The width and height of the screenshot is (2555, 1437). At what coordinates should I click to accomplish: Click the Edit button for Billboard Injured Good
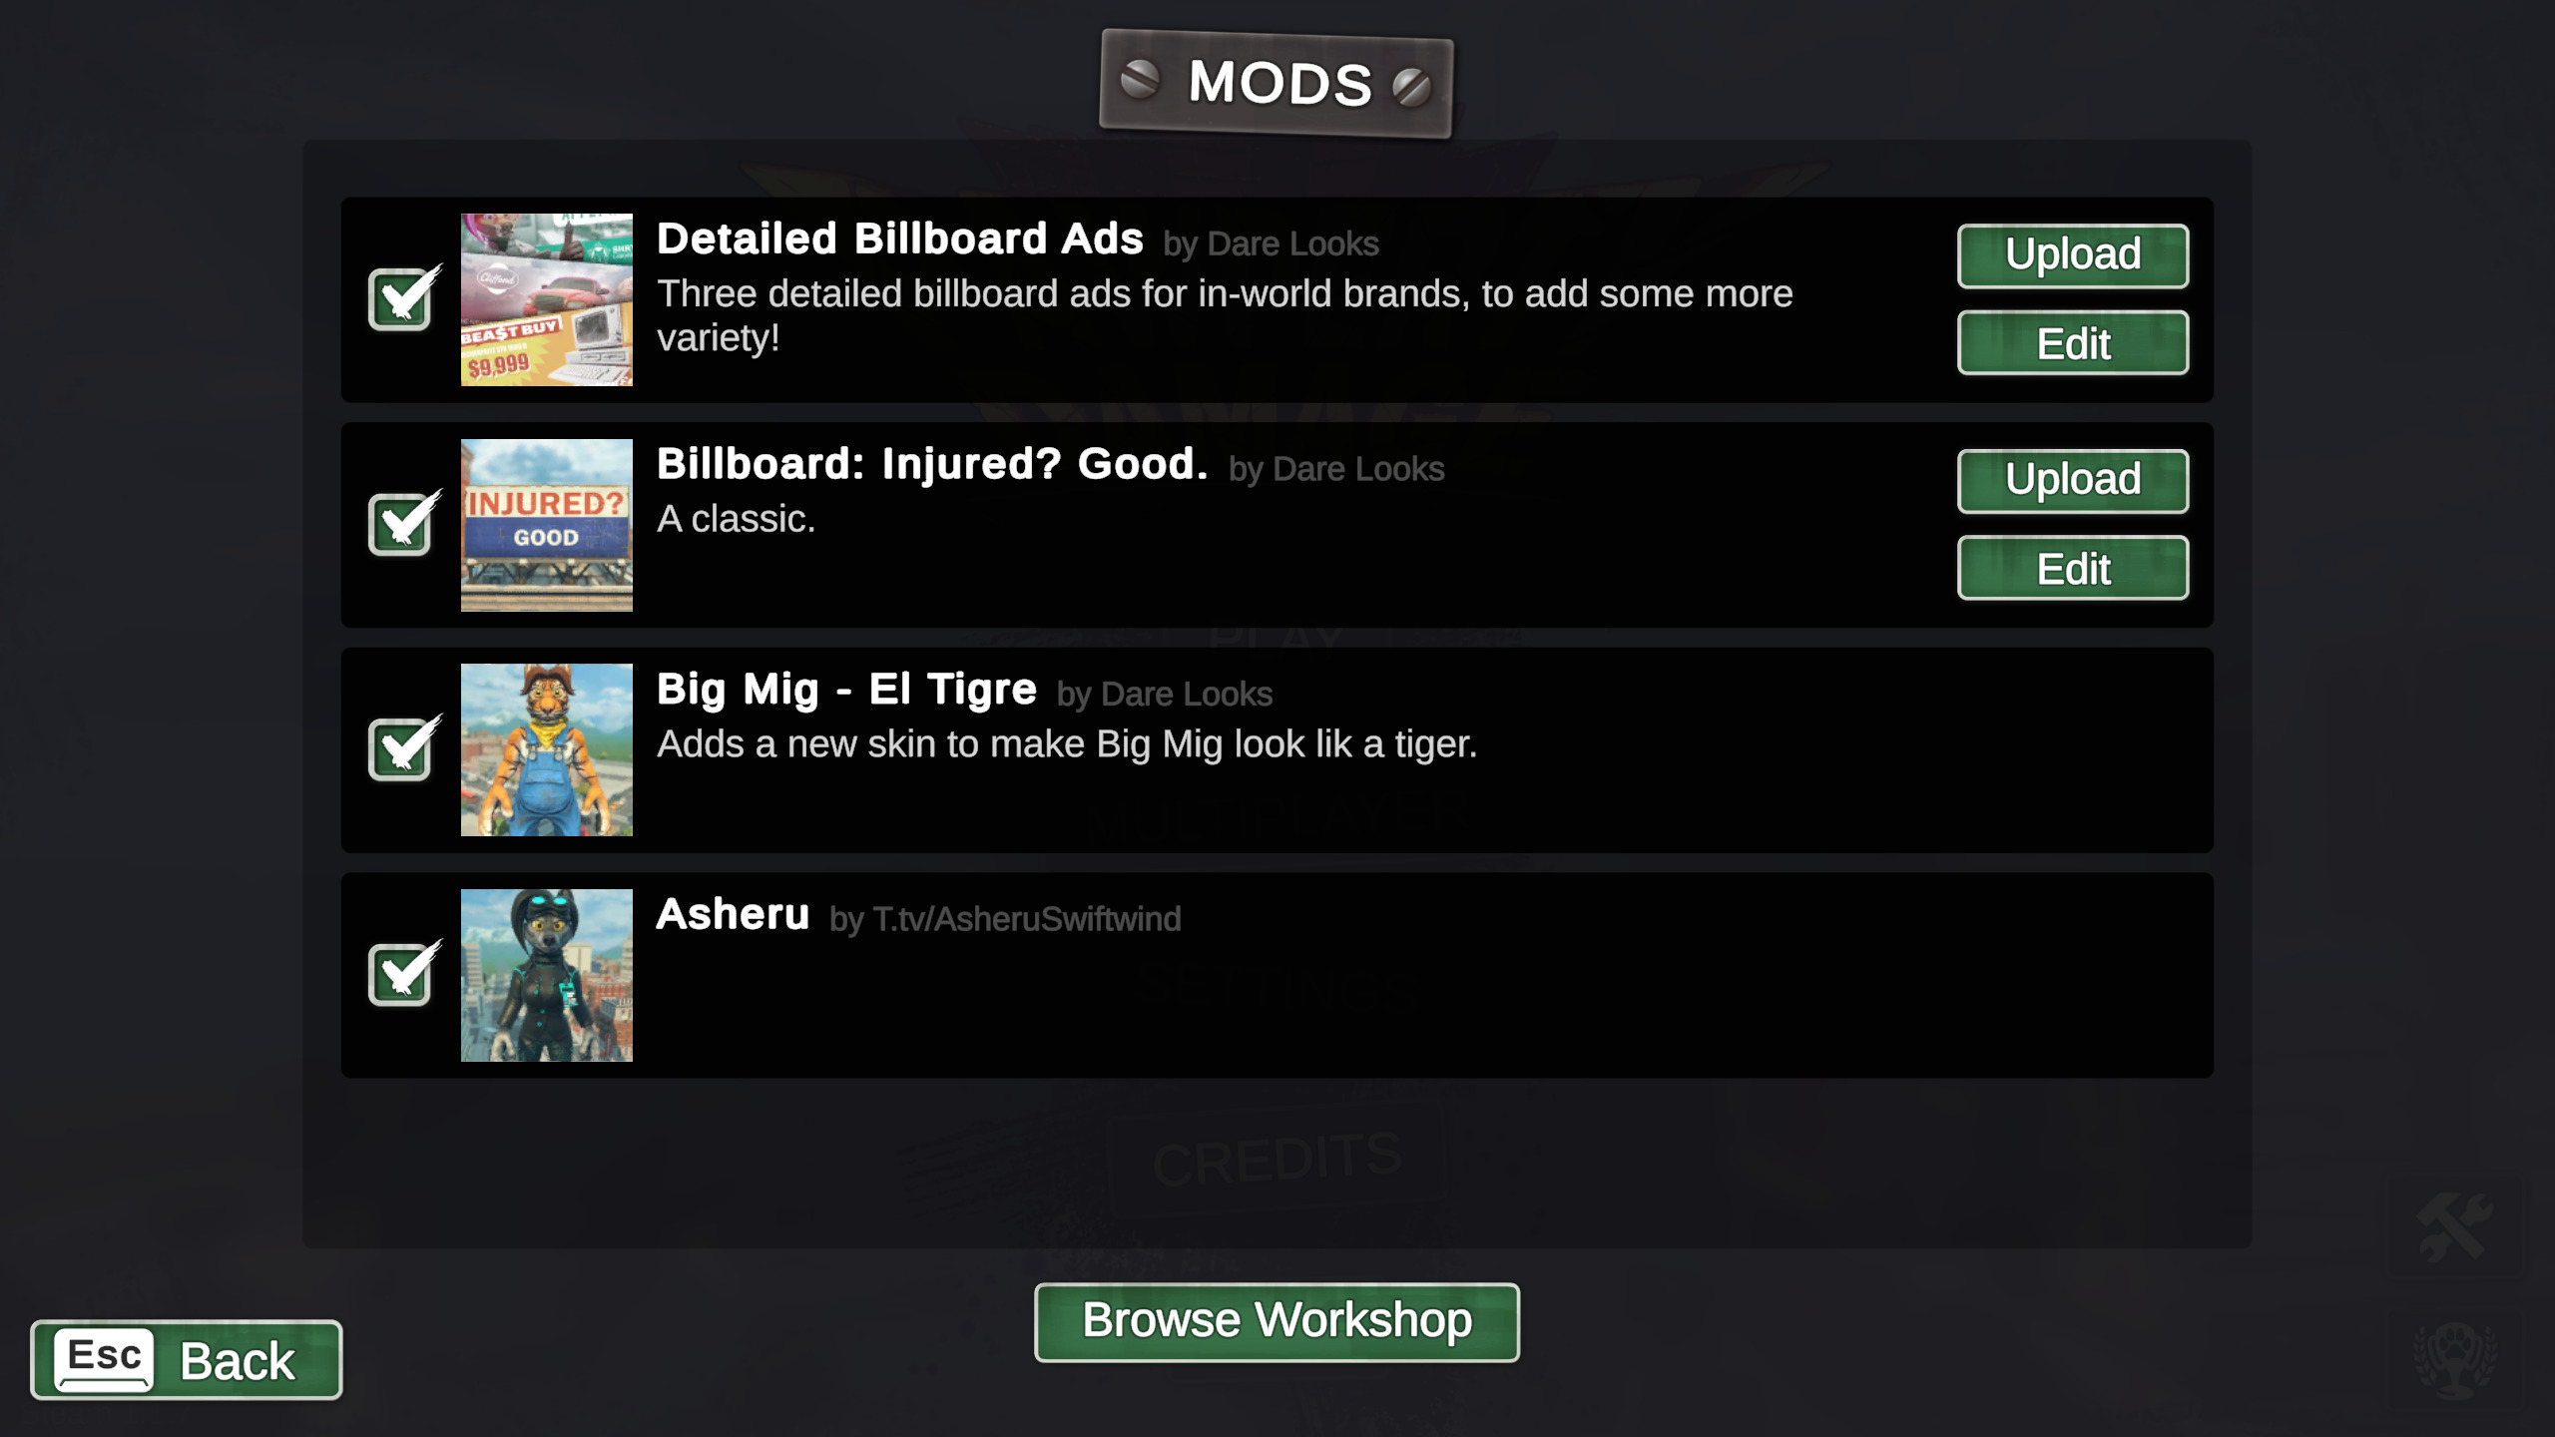tap(2072, 567)
